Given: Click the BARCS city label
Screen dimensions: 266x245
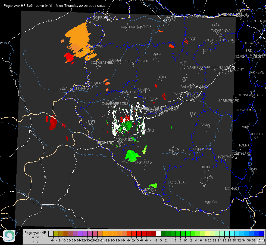Looking at the screenshot, I should [151, 189].
